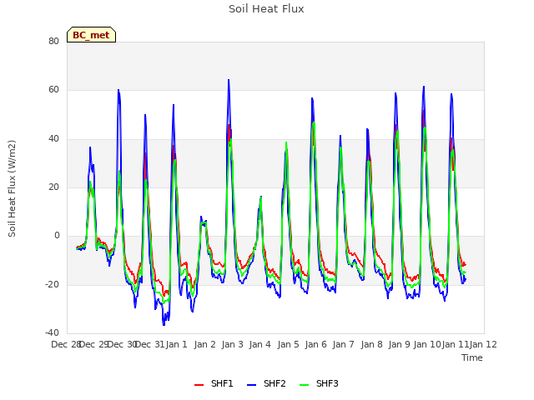The height and width of the screenshot is (400, 534).
Task: Click the Jan 2 x-axis tick label
Action: click(204, 344)
